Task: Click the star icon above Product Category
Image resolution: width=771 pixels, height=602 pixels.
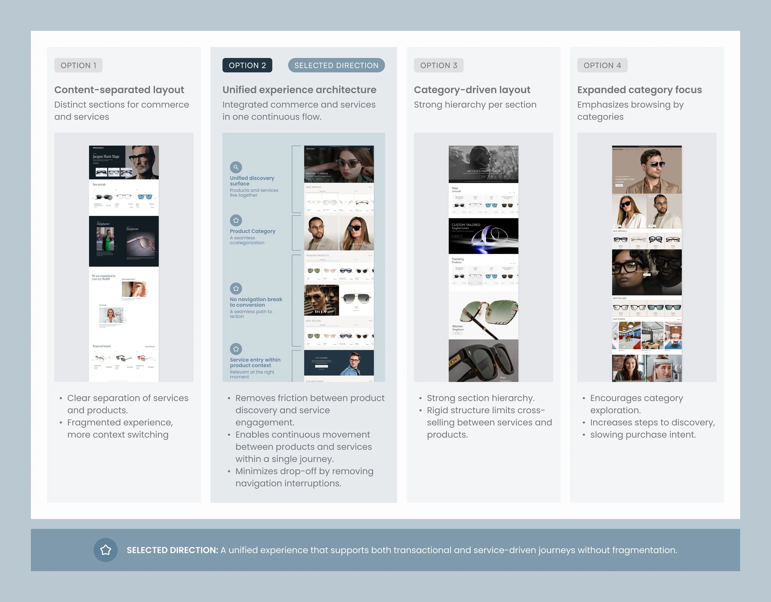Action: pos(236,220)
